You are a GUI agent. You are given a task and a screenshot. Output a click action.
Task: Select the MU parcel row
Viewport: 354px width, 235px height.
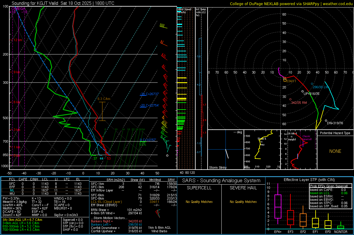(x=45, y=194)
